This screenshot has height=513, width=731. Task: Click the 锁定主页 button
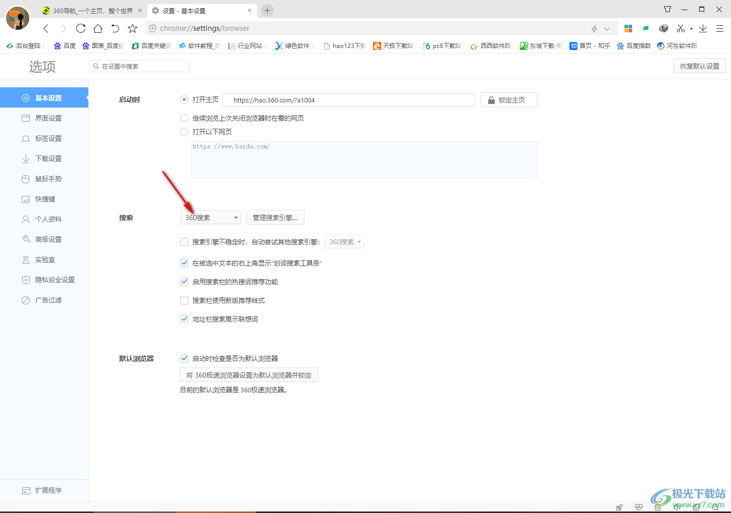click(x=509, y=100)
